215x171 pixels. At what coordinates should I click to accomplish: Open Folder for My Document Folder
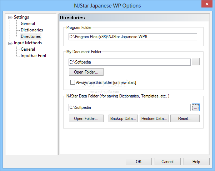pos(86,72)
